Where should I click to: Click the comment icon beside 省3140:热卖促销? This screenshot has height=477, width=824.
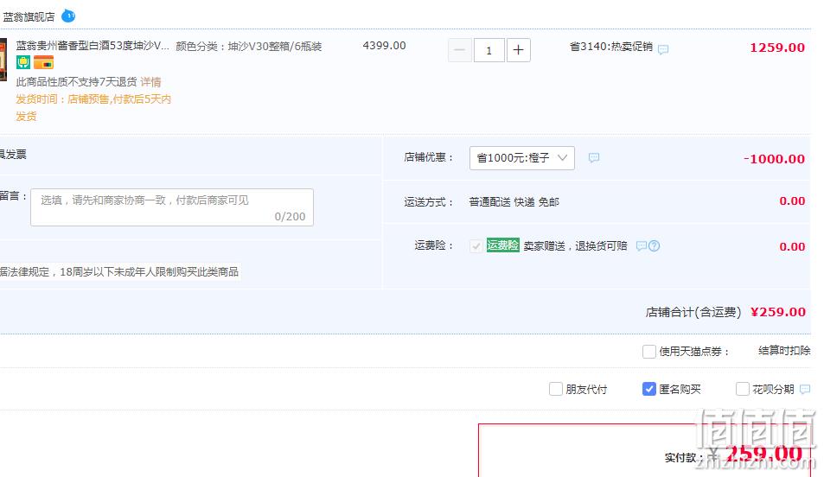coord(663,49)
